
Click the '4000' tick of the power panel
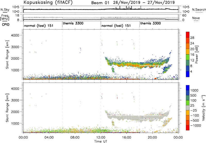[x=15, y=35]
